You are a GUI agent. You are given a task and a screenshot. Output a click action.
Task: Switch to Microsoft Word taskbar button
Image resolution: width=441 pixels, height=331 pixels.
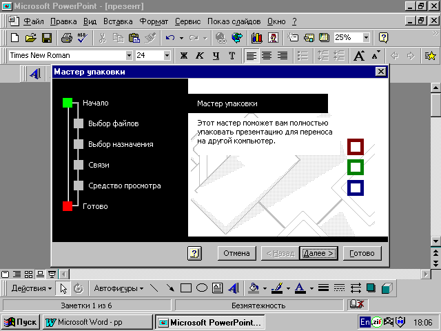click(97, 322)
